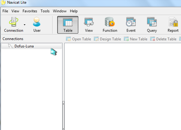Open the User manager icon

point(37,25)
